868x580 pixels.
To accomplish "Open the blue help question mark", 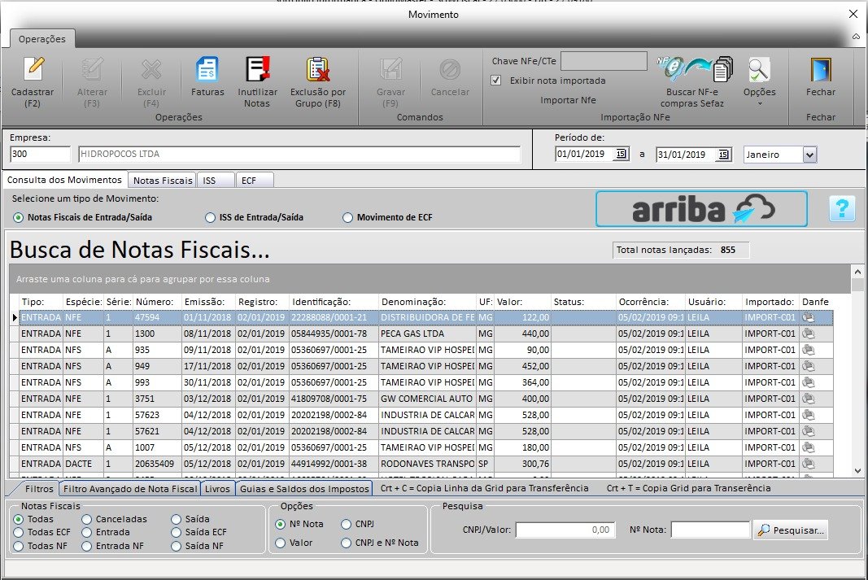I will (x=842, y=209).
